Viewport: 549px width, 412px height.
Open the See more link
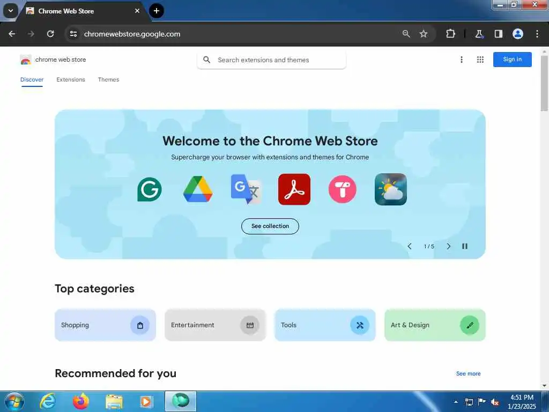(468, 374)
